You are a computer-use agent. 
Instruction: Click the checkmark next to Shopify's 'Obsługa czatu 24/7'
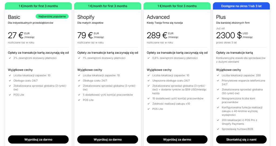pyautogui.click(x=79, y=81)
